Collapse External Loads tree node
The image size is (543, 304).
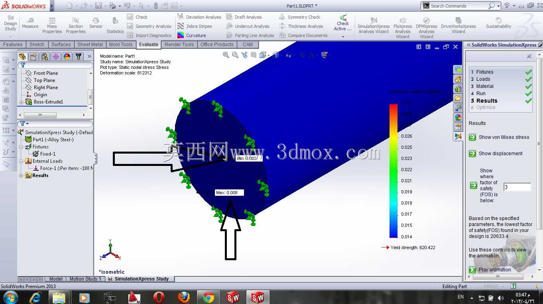[x=21, y=161]
